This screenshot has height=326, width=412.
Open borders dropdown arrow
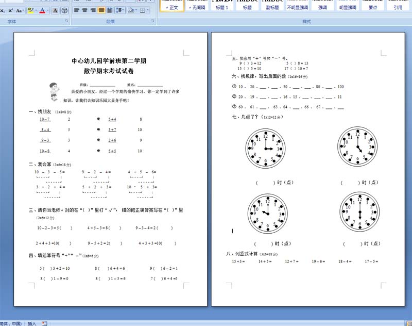coord(148,10)
